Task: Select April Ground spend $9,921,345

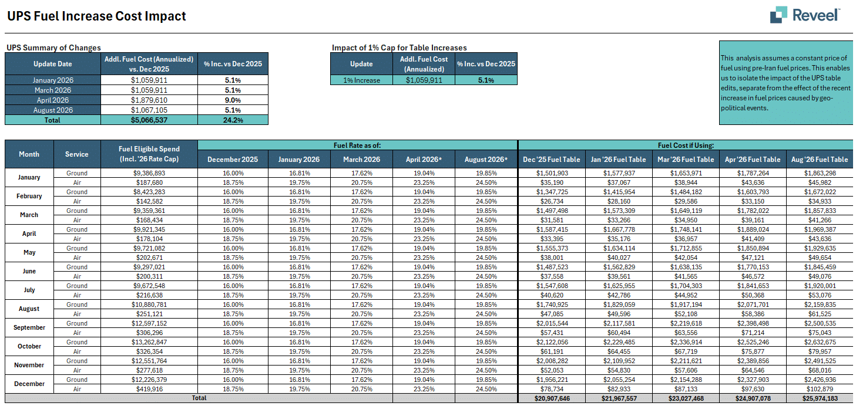Action: (x=149, y=229)
